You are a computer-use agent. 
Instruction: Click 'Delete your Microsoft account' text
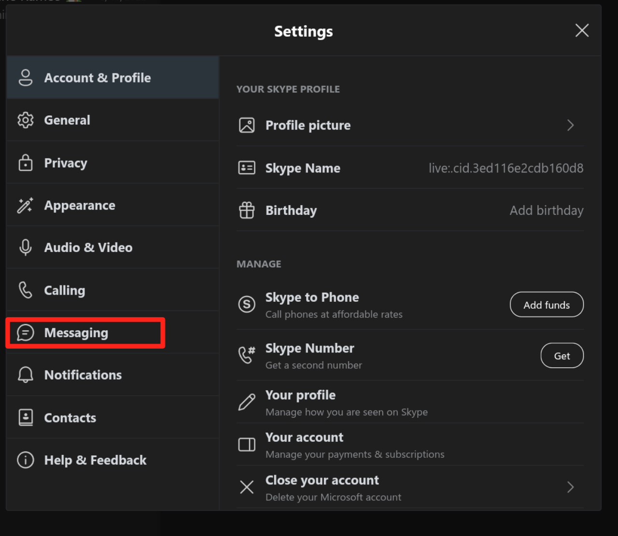333,497
